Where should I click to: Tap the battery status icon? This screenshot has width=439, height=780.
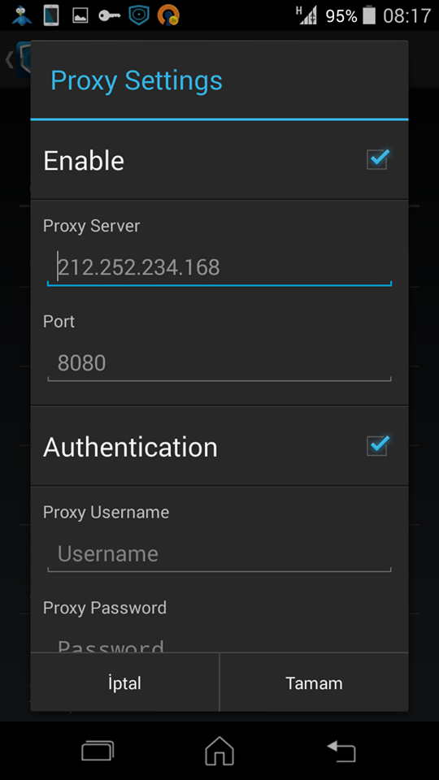(x=369, y=15)
